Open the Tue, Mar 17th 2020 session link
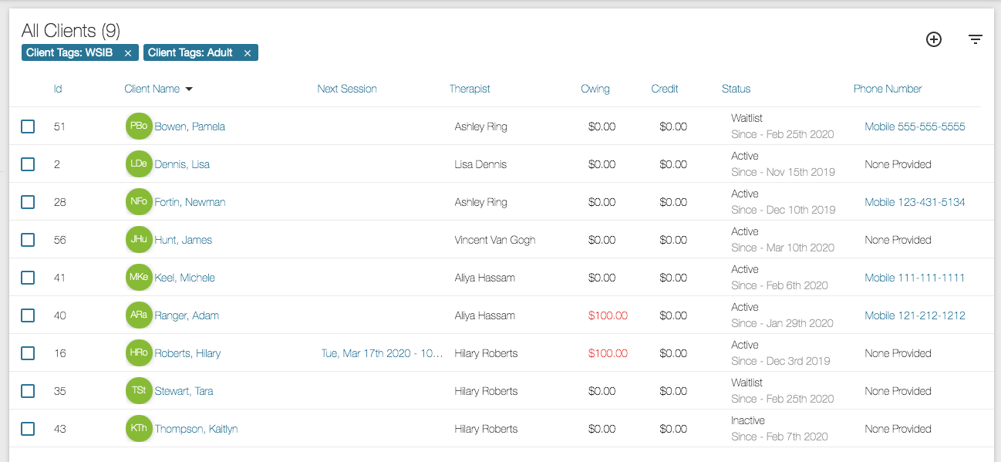This screenshot has height=462, width=1001. click(x=383, y=353)
